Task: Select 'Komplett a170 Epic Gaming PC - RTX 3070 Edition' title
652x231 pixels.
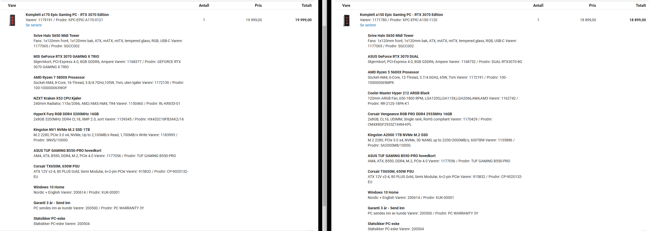Action: [x=67, y=15]
